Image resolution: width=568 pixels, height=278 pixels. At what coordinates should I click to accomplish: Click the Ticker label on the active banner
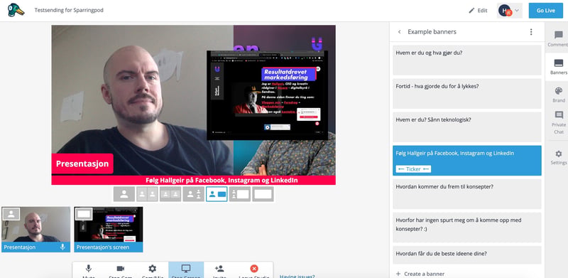coord(413,169)
